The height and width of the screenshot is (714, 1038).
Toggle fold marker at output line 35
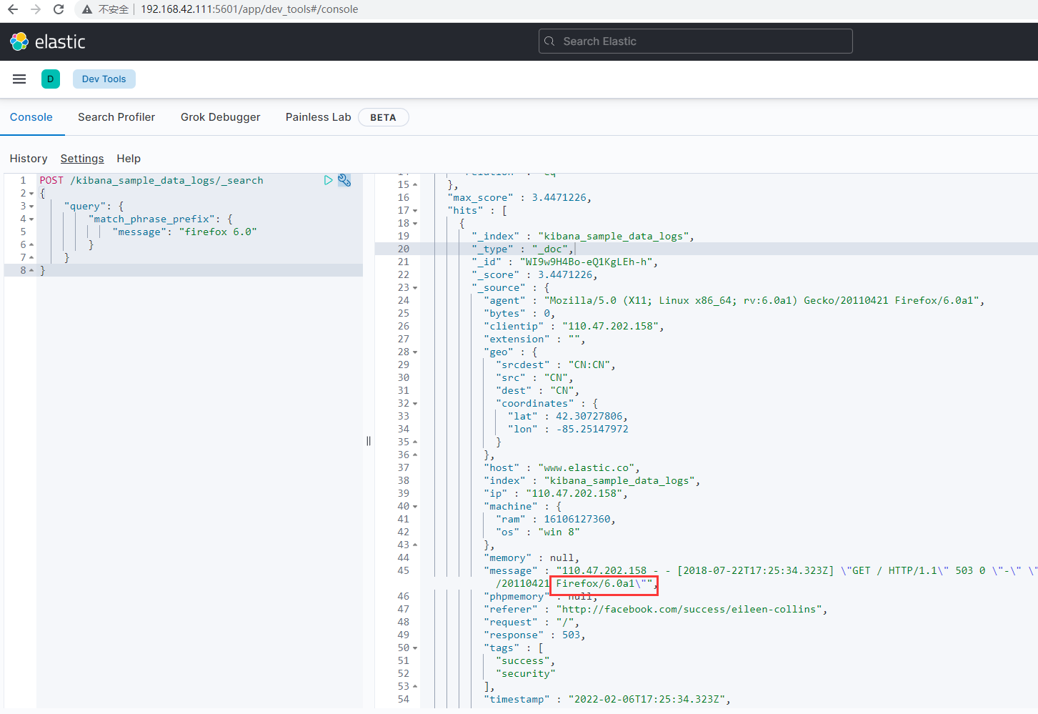coord(415,442)
